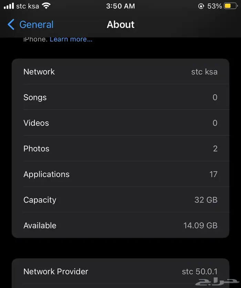Tap the Applications count row
Viewport: 241px width, 288px height.
120,174
